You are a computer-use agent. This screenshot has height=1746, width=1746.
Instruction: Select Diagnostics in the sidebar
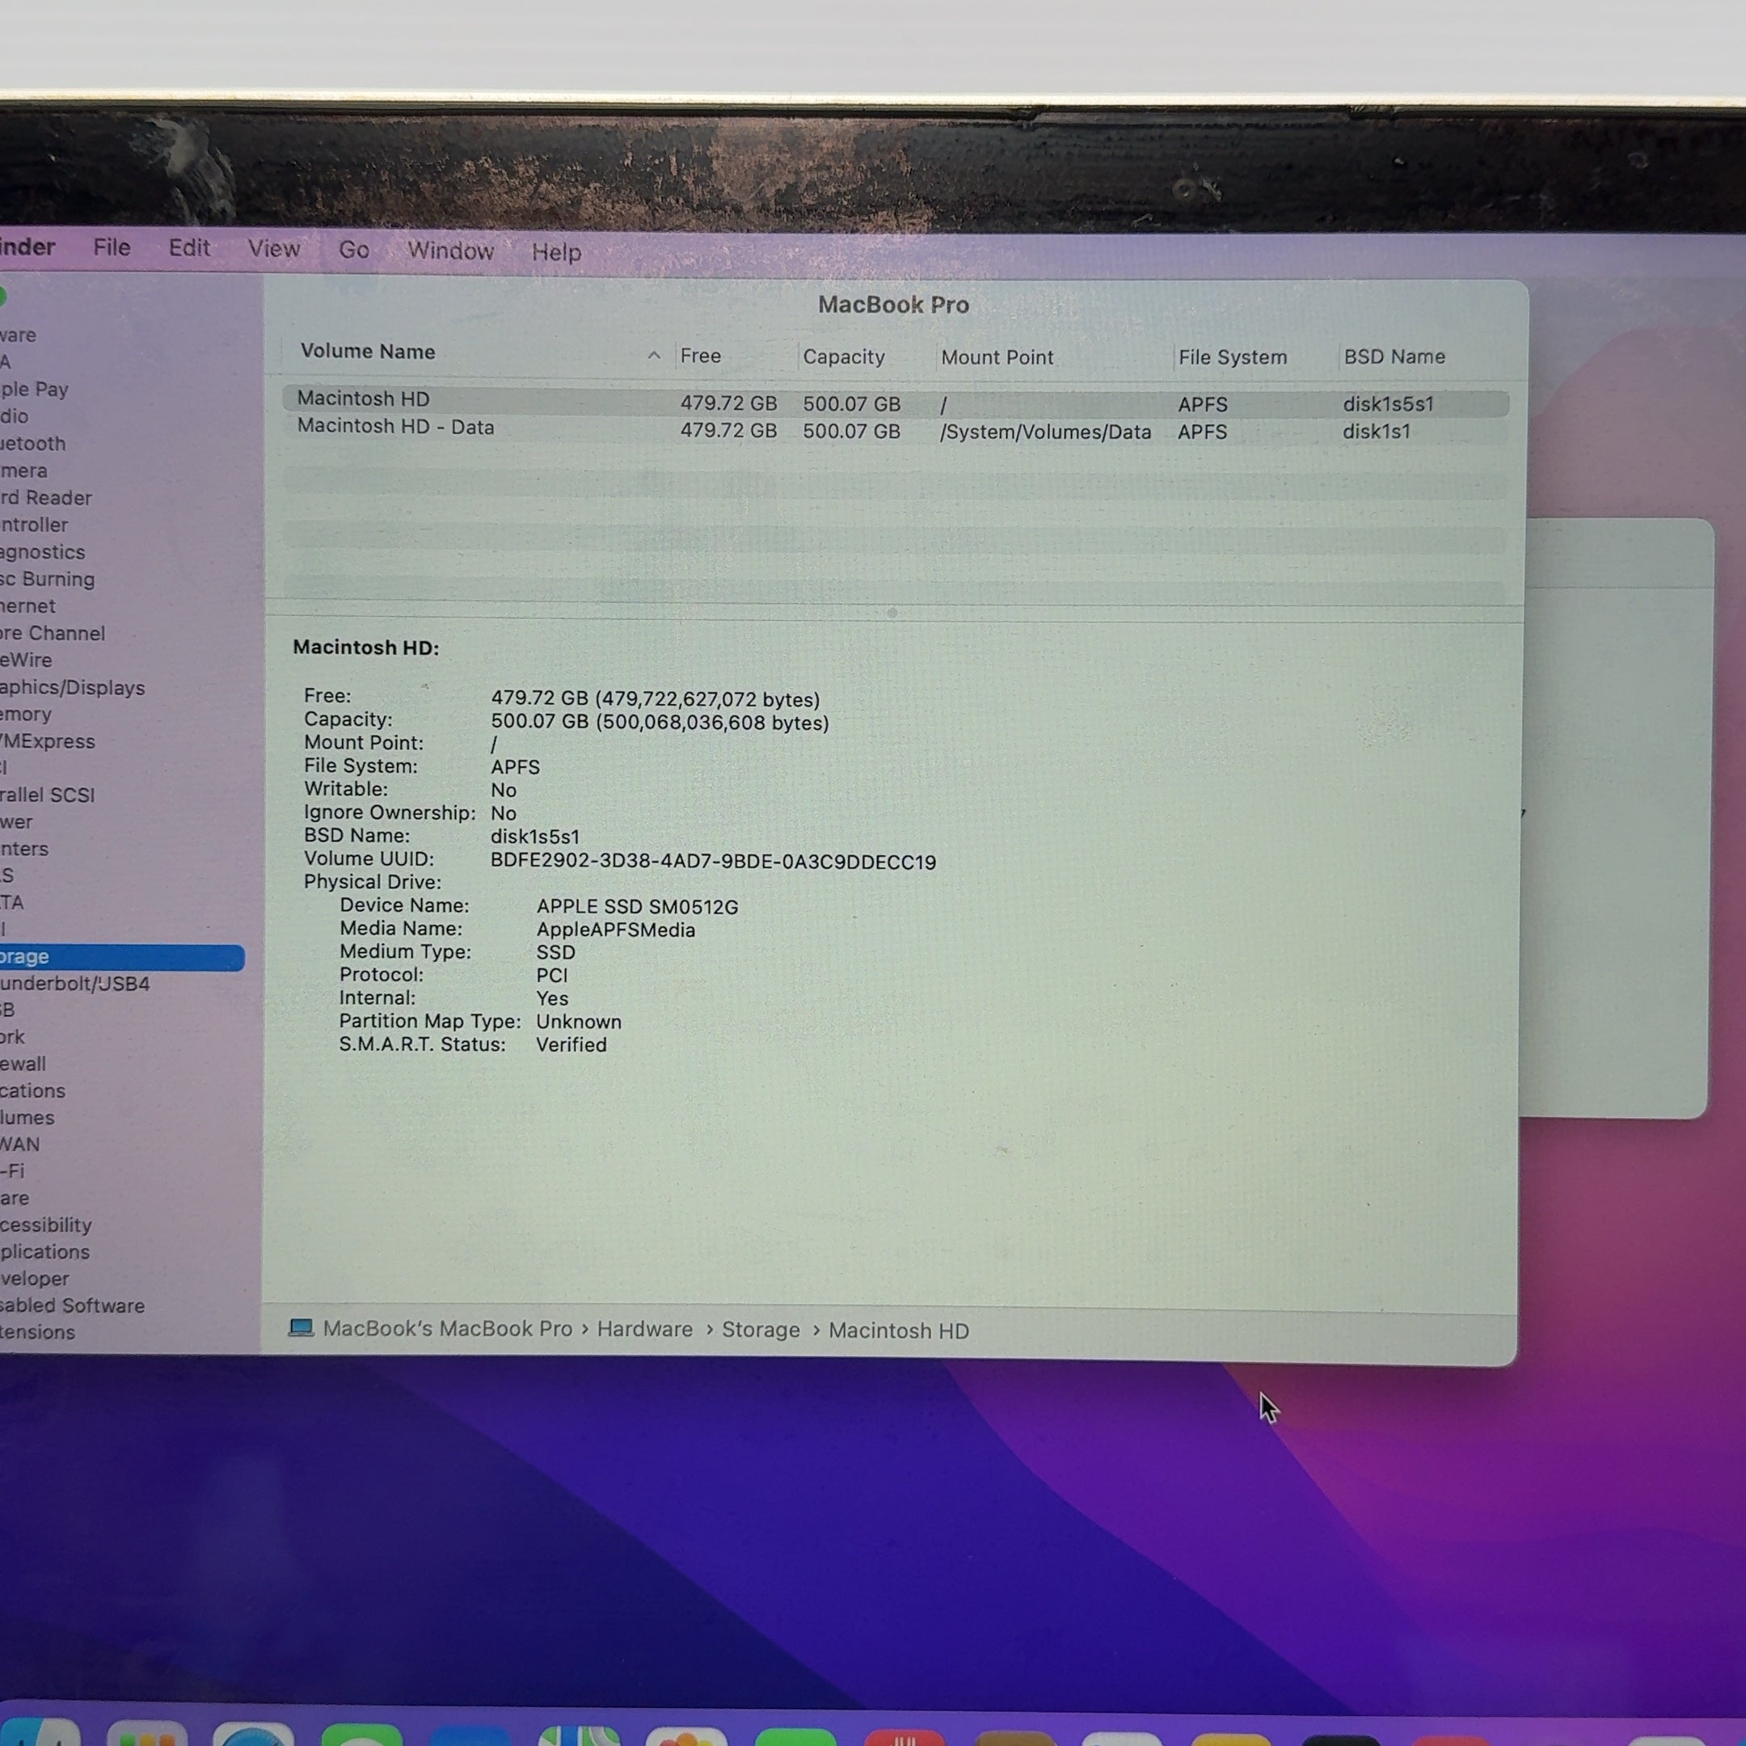coord(43,552)
